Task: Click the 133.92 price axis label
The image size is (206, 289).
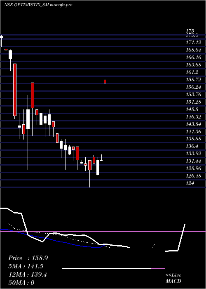Action: [194, 154]
